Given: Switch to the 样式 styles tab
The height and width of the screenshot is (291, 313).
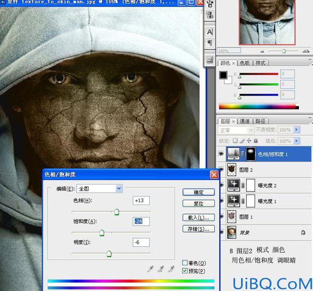Looking at the screenshot, I should pyautogui.click(x=261, y=63).
